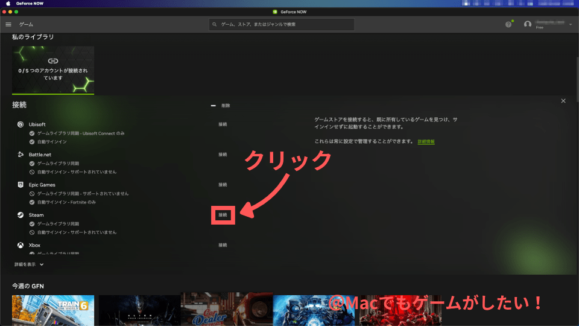Click the Battle.net logo icon

tap(21, 155)
